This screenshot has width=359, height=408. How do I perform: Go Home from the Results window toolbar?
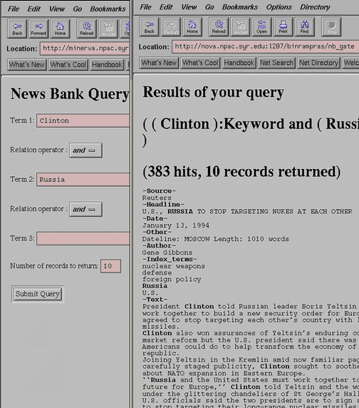click(x=192, y=26)
